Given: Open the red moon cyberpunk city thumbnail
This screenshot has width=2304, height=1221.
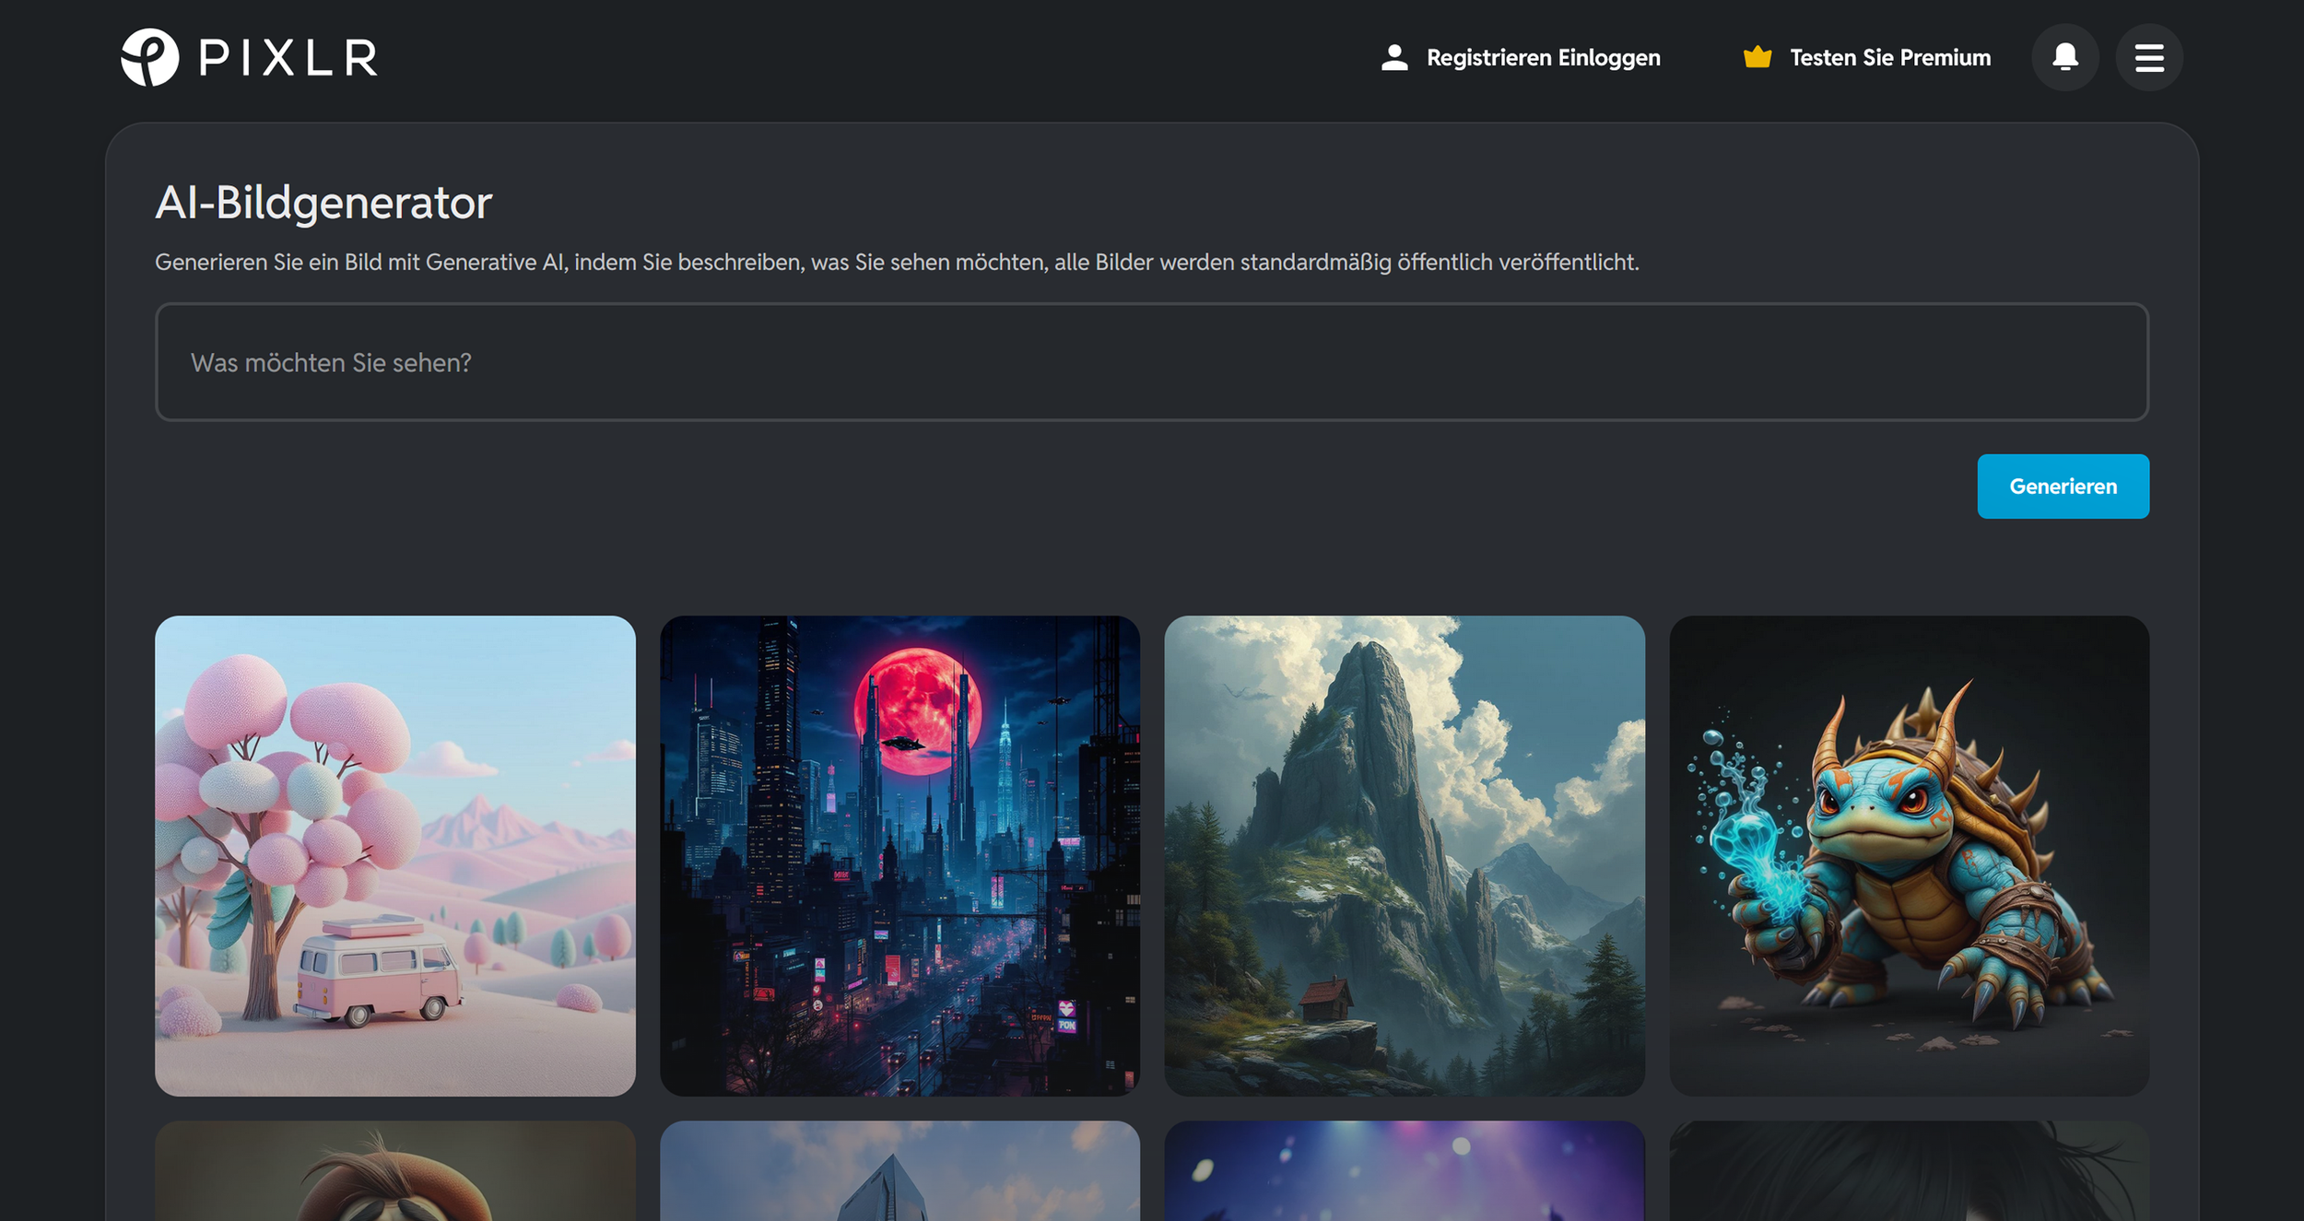Looking at the screenshot, I should pos(899,856).
